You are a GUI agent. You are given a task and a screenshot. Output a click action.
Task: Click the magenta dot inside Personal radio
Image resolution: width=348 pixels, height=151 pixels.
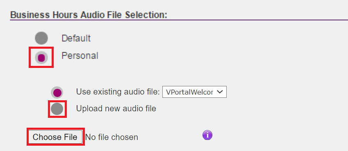tap(41, 58)
